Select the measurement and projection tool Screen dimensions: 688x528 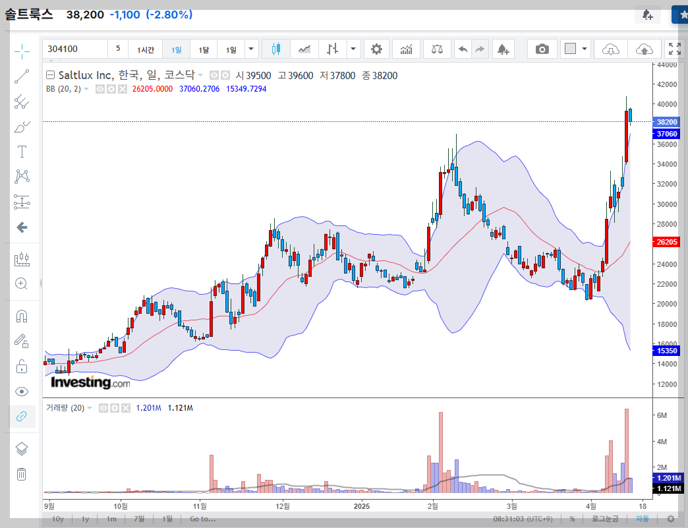point(22,202)
